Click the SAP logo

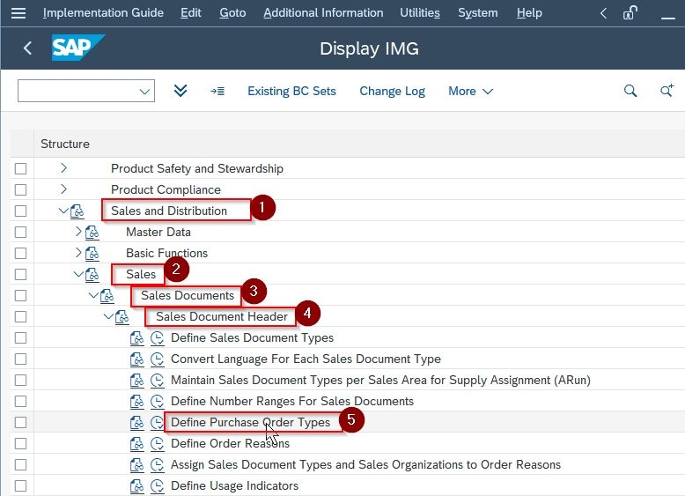[x=77, y=48]
